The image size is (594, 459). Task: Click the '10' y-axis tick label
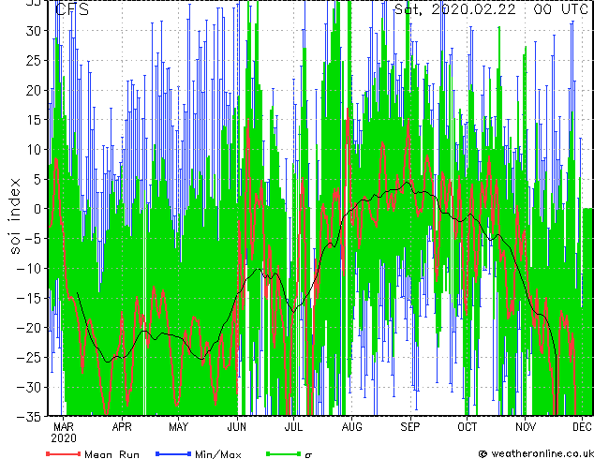(x=34, y=150)
